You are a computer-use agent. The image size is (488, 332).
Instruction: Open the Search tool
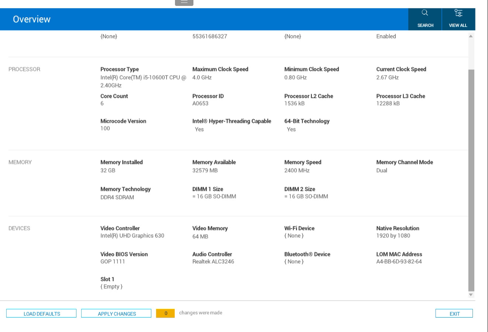tap(425, 19)
